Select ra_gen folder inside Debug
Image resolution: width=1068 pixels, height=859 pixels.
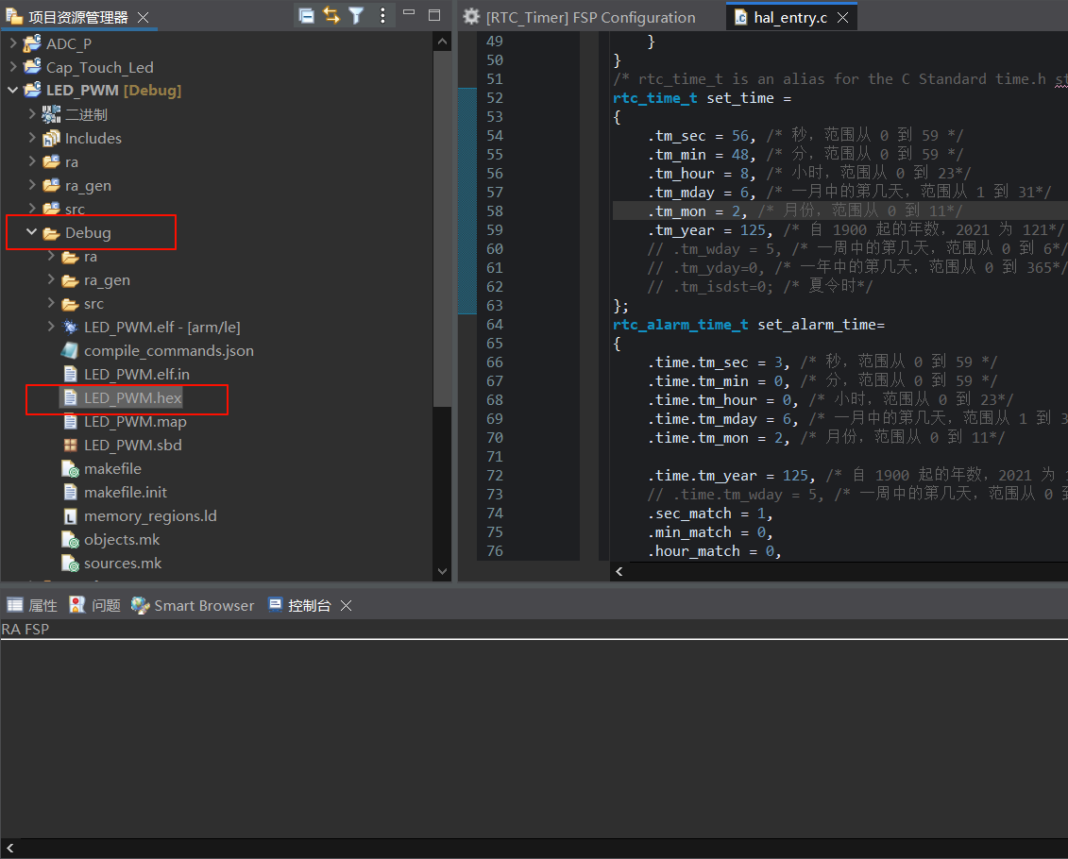(x=107, y=279)
